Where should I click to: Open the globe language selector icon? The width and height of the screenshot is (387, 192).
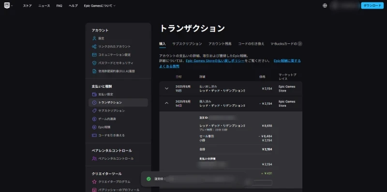click(x=325, y=5)
